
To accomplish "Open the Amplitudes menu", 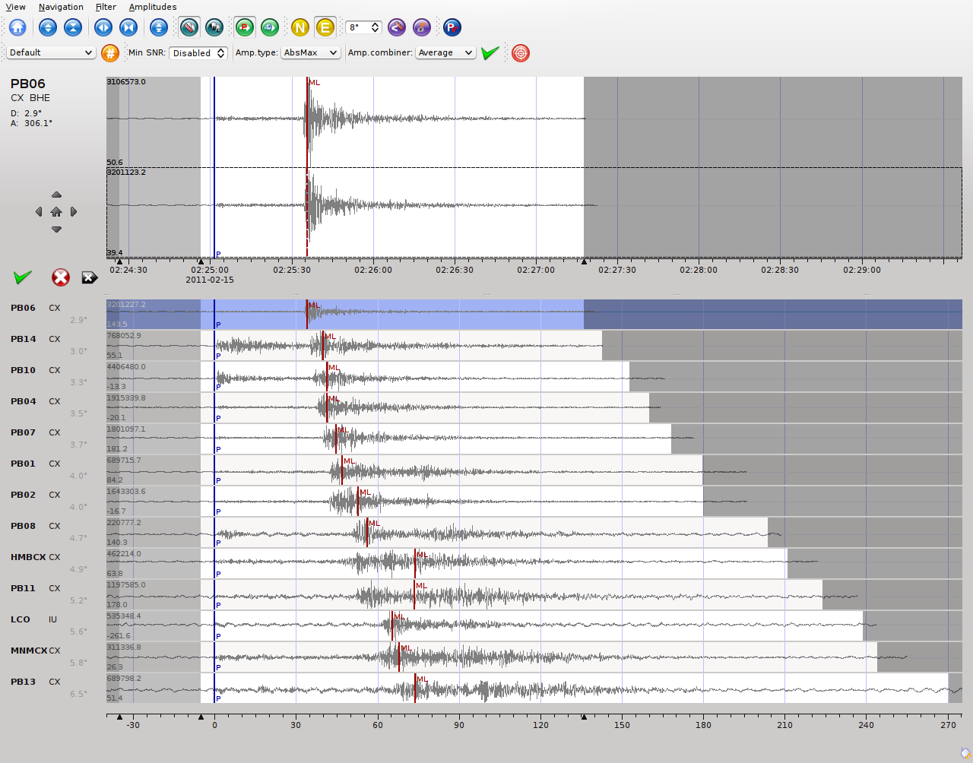I will tap(153, 7).
